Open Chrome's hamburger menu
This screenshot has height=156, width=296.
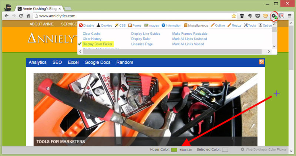point(290,16)
